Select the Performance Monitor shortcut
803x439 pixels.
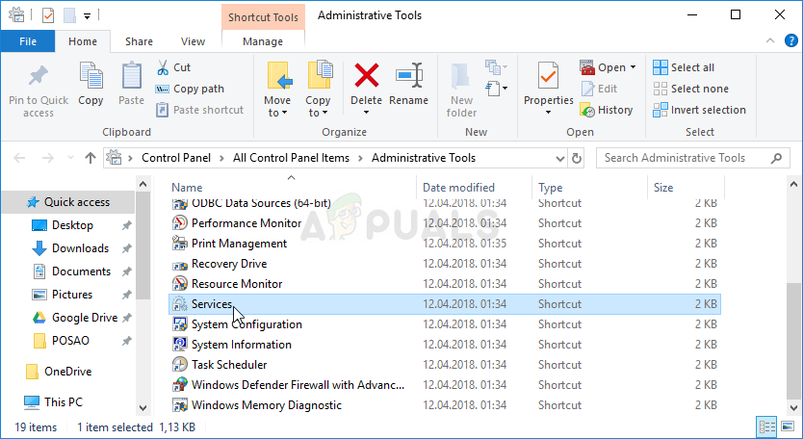pos(246,223)
